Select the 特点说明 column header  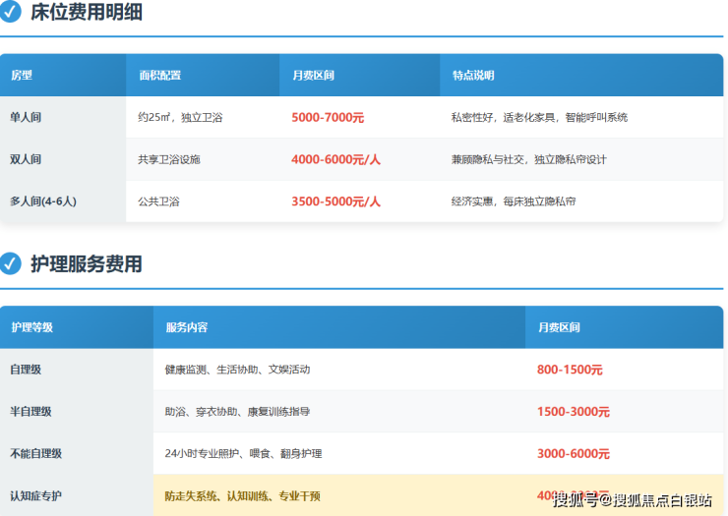click(473, 76)
